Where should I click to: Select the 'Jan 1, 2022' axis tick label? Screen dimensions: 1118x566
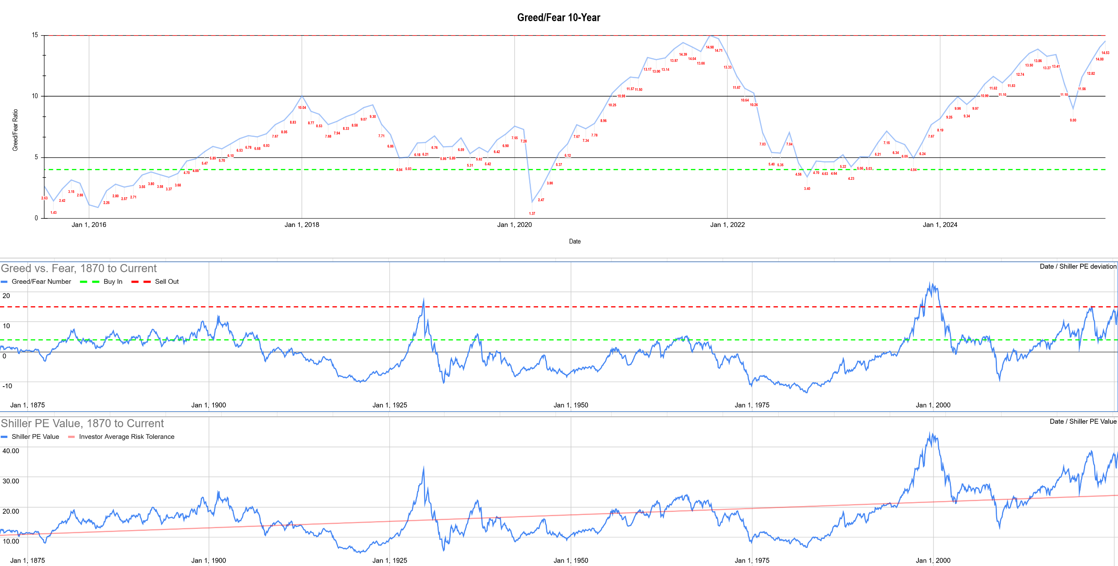pyautogui.click(x=727, y=225)
